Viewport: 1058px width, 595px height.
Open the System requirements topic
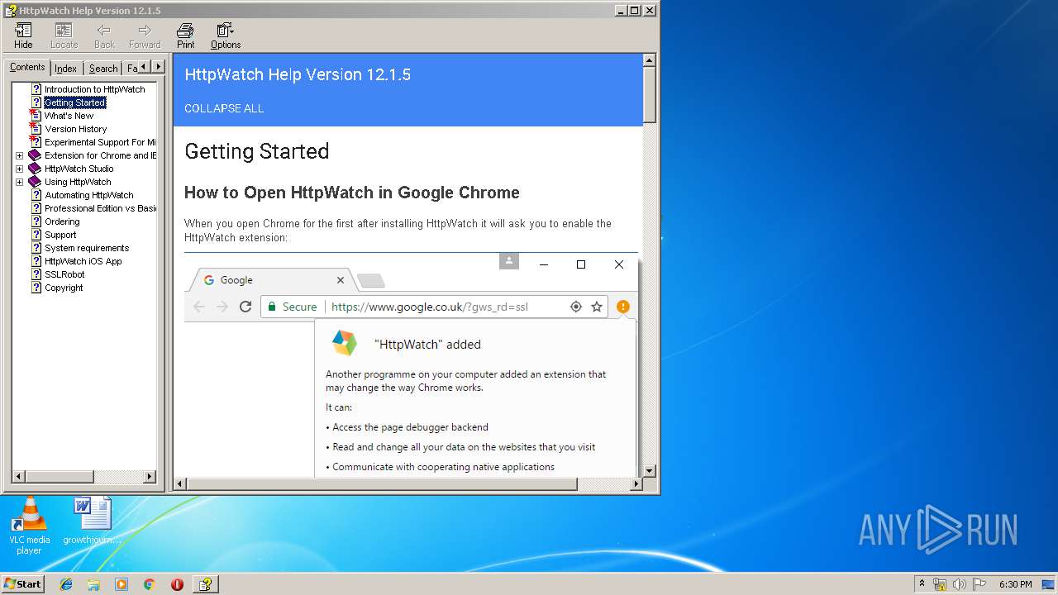point(87,248)
